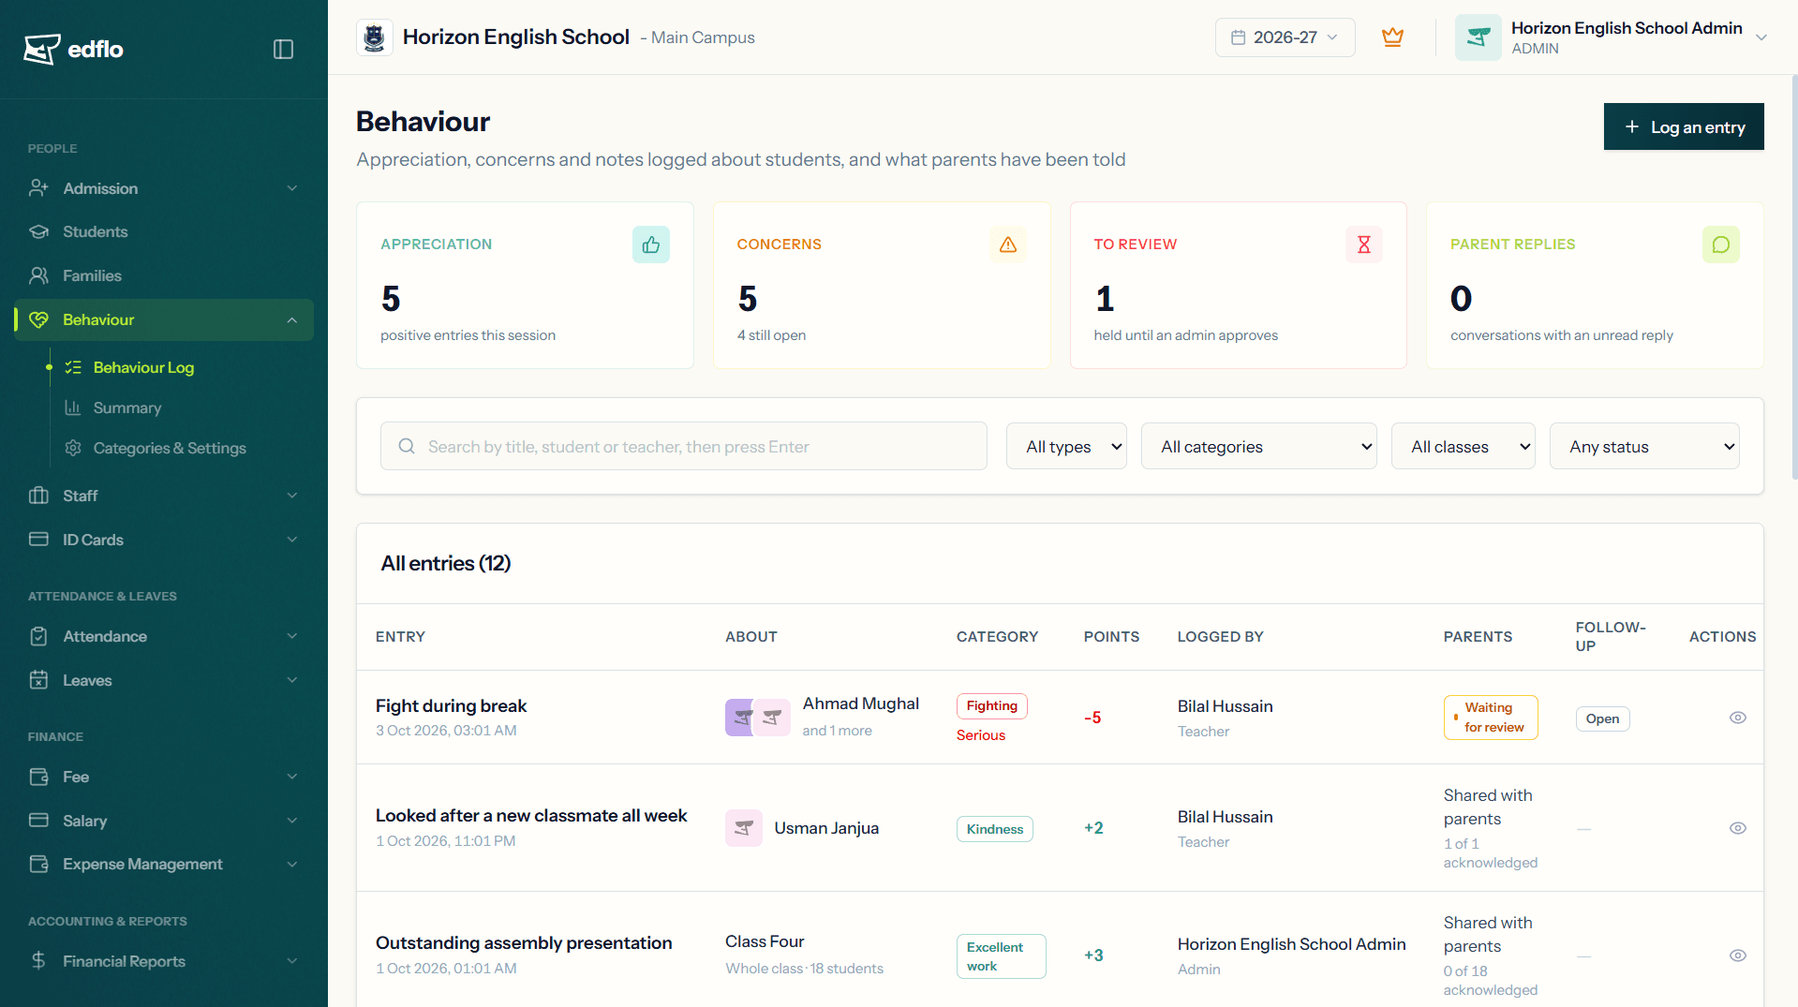Open the Behaviour Log page
1798x1007 pixels.
tap(143, 367)
